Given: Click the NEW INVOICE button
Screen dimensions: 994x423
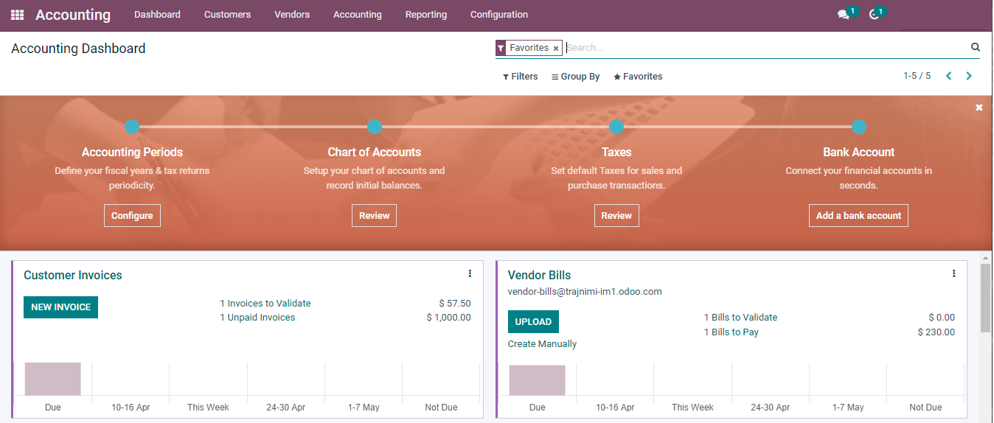Looking at the screenshot, I should 60,307.
